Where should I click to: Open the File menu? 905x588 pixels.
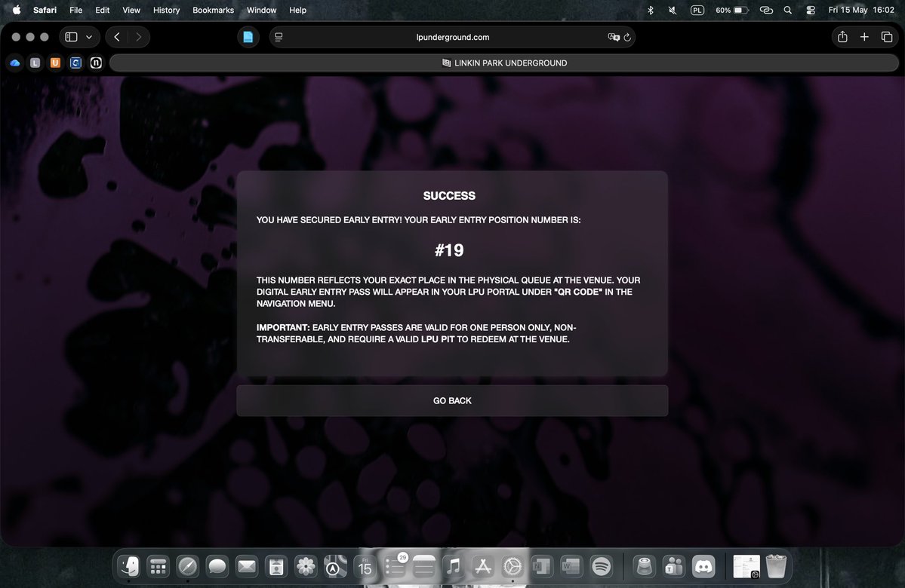75,10
